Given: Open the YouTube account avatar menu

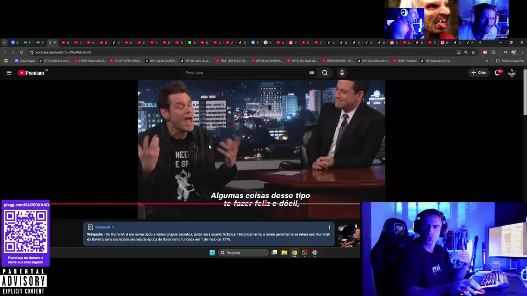Looking at the screenshot, I should pyautogui.click(x=512, y=73).
